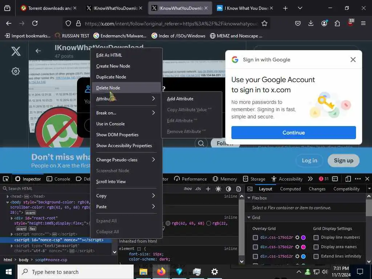The height and width of the screenshot is (279, 372).
Task: Open the Break on... submenu
Action: [x=126, y=113]
